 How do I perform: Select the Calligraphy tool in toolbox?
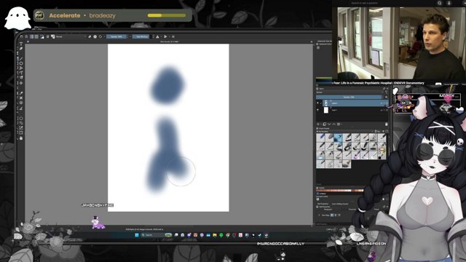[x=21, y=49]
